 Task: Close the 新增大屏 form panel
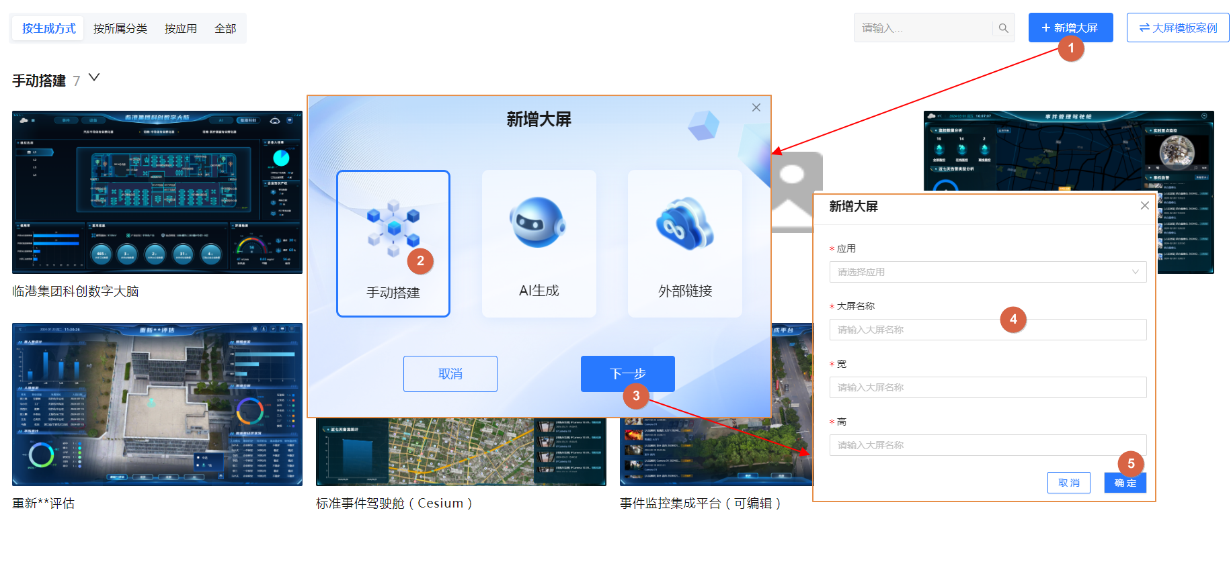tap(1144, 205)
